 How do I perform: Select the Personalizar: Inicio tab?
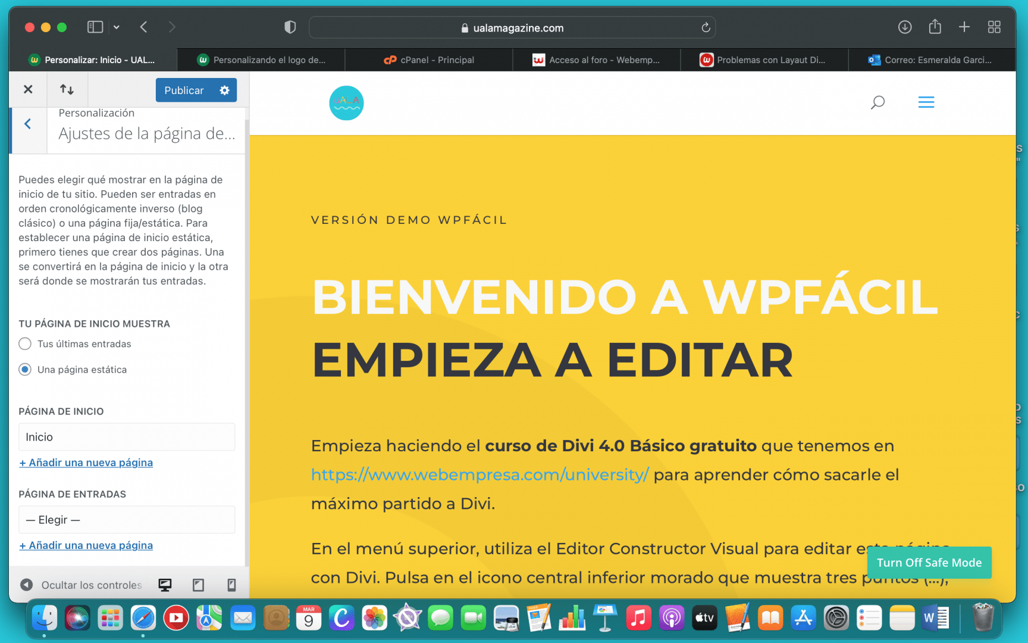93,60
